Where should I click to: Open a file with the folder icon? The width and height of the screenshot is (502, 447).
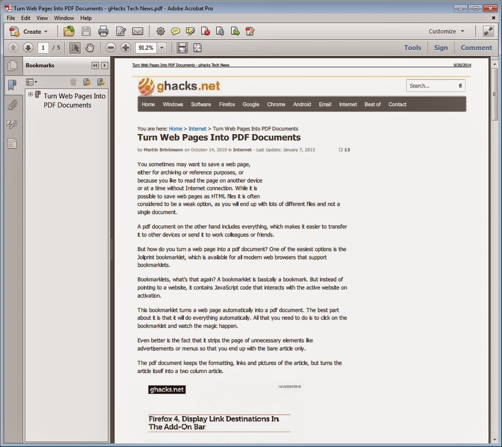click(x=69, y=31)
